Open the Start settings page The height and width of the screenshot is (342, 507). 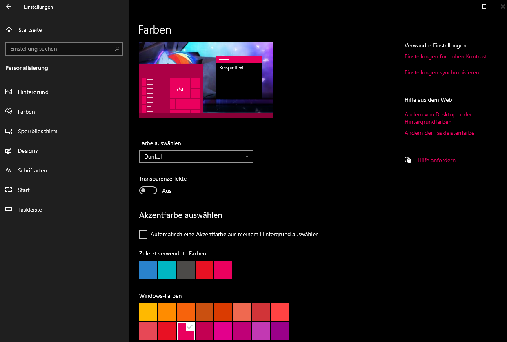(64, 190)
